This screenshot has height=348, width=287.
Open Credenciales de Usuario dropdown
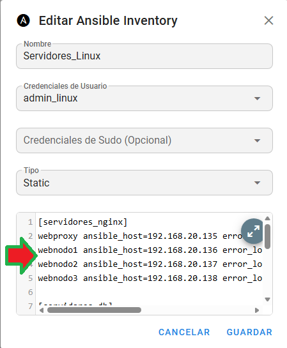144,98
